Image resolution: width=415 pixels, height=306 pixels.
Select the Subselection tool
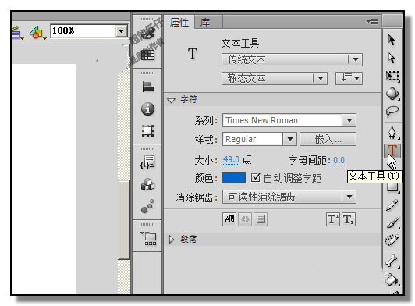pos(392,58)
